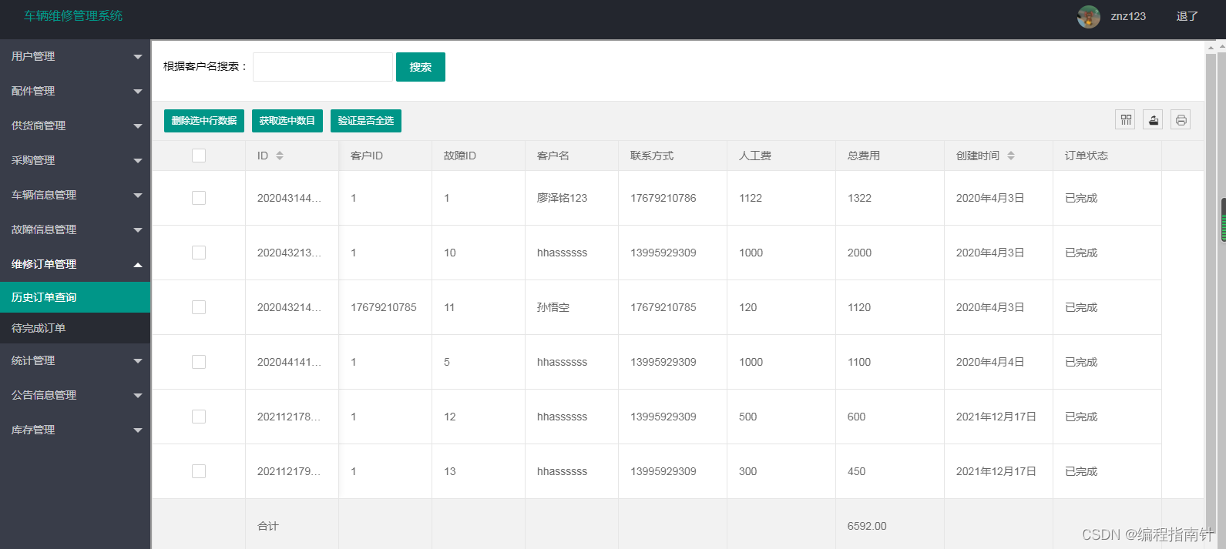1226x549 pixels.
Task: Select 历史订单查询 menu item
Action: tap(75, 297)
